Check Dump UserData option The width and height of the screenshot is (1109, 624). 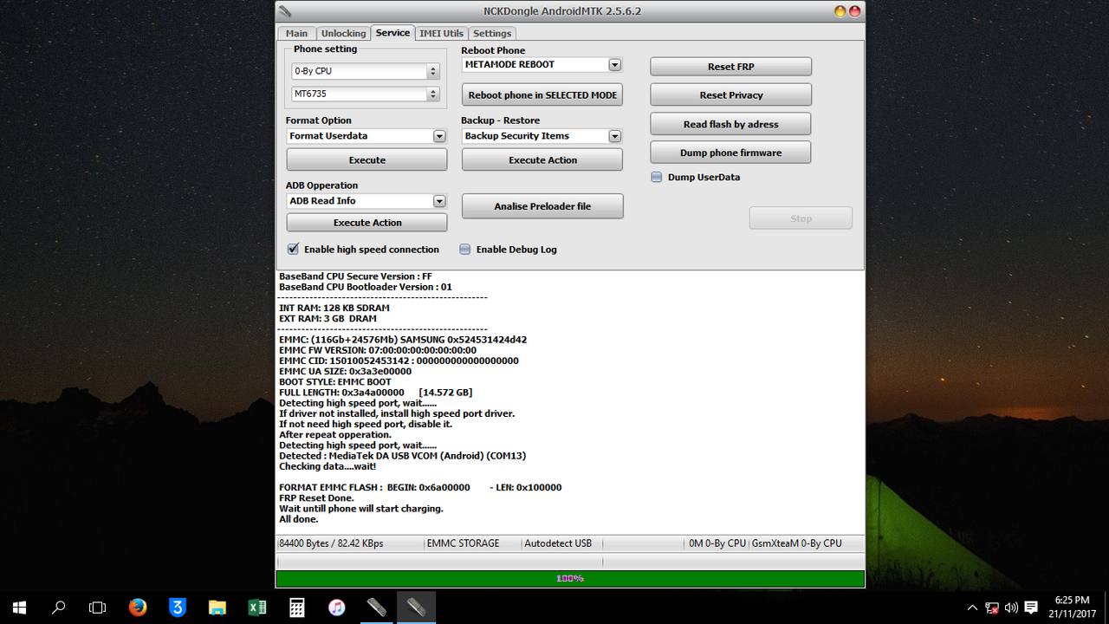[657, 177]
